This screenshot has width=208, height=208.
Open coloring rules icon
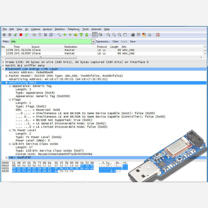(144, 35)
